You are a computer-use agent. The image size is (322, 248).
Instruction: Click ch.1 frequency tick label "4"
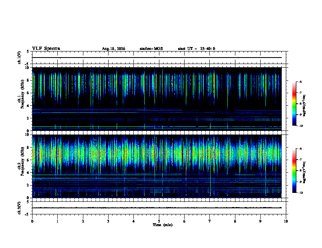28,106
